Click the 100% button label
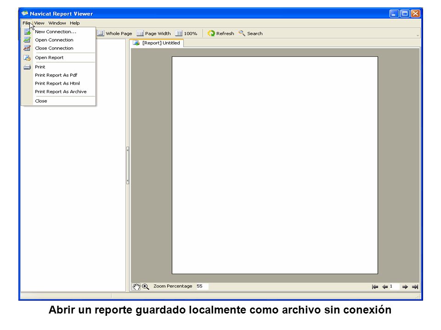Image resolution: width=441 pixels, height=330 pixels. [x=190, y=33]
